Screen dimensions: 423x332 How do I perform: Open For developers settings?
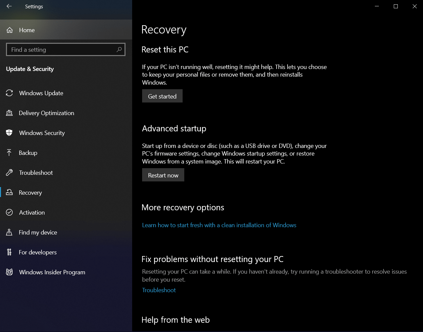click(x=66, y=252)
